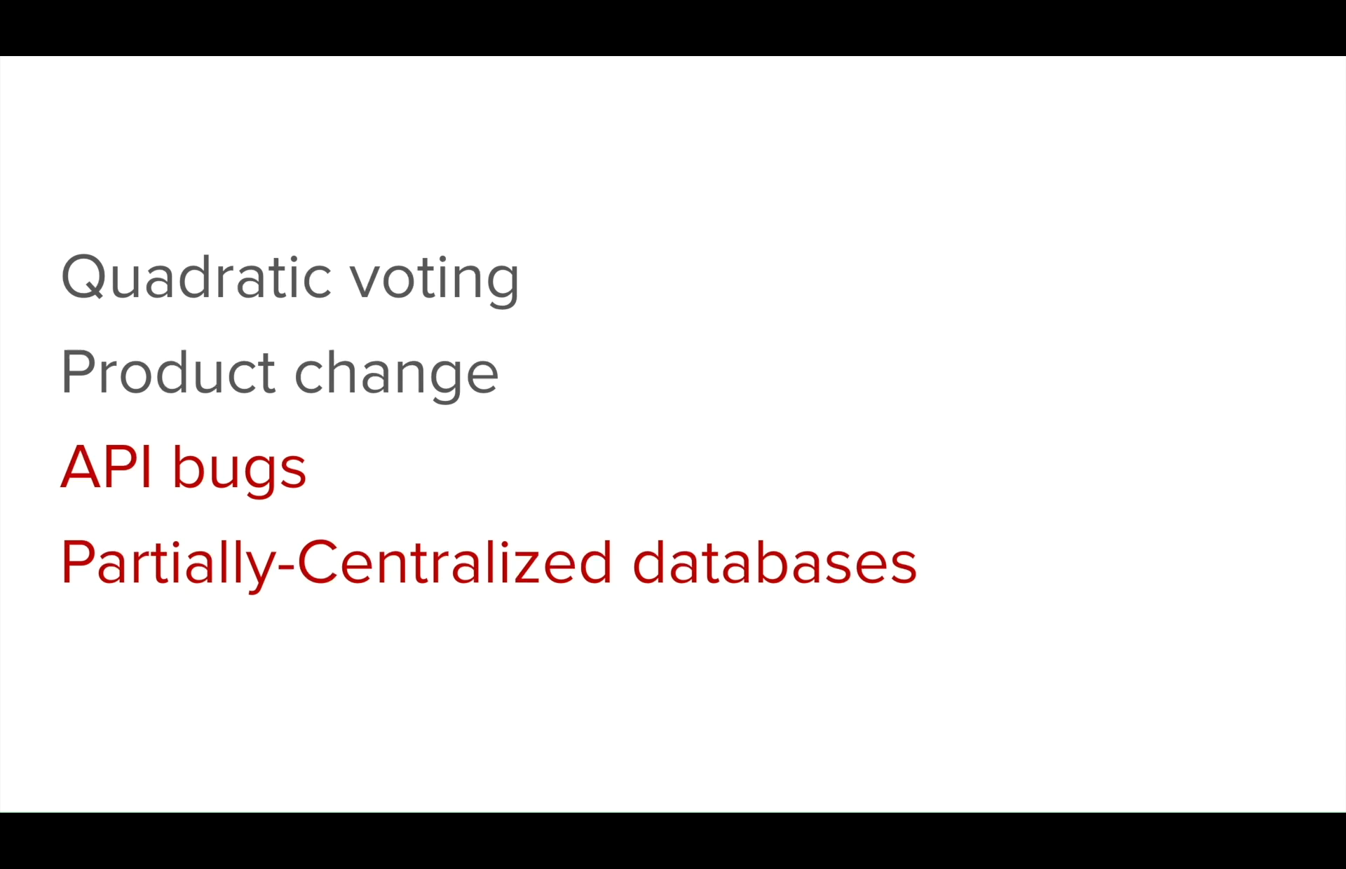Viewport: 1346px width, 869px height.
Task: Click the red "Partially-Centralized databases" line
Action: (x=489, y=563)
